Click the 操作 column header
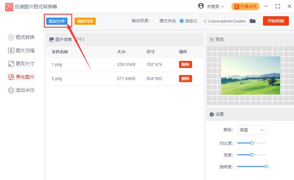This screenshot has height=180, width=294. pos(183,52)
